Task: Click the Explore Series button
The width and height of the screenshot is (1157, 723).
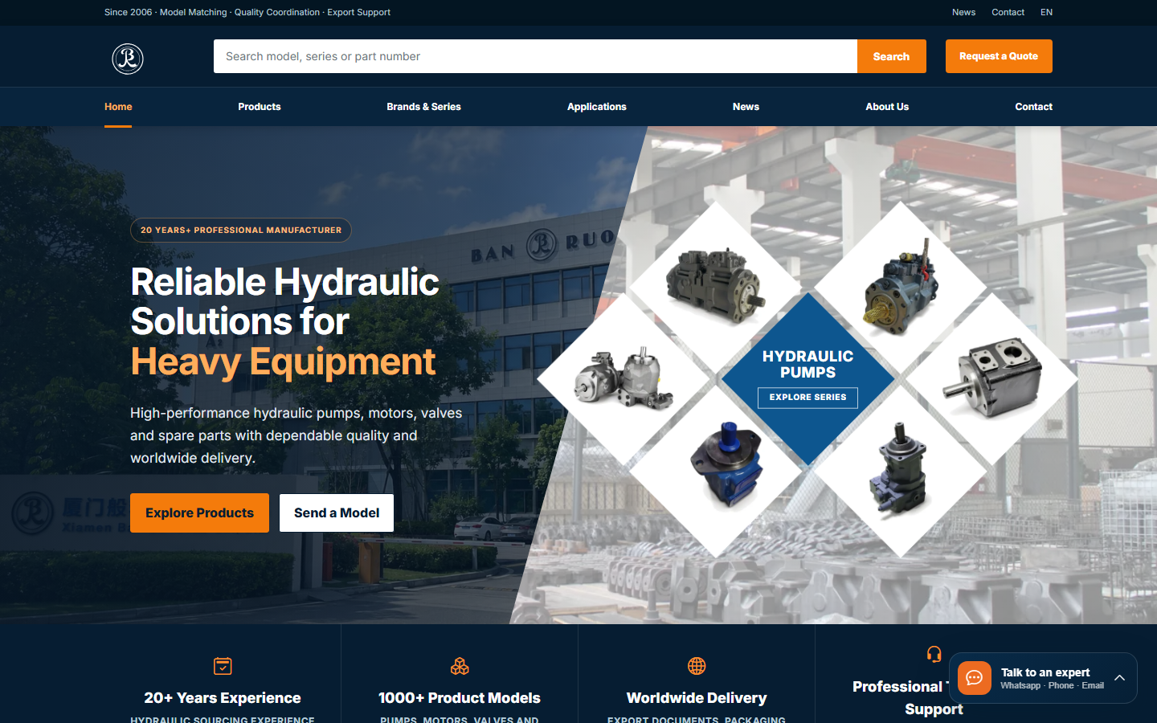Action: 807,398
